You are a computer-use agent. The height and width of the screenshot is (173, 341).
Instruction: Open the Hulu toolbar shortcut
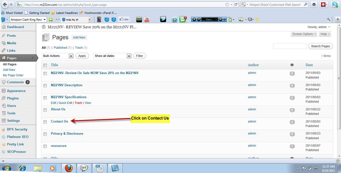pyautogui.click(x=139, y=19)
